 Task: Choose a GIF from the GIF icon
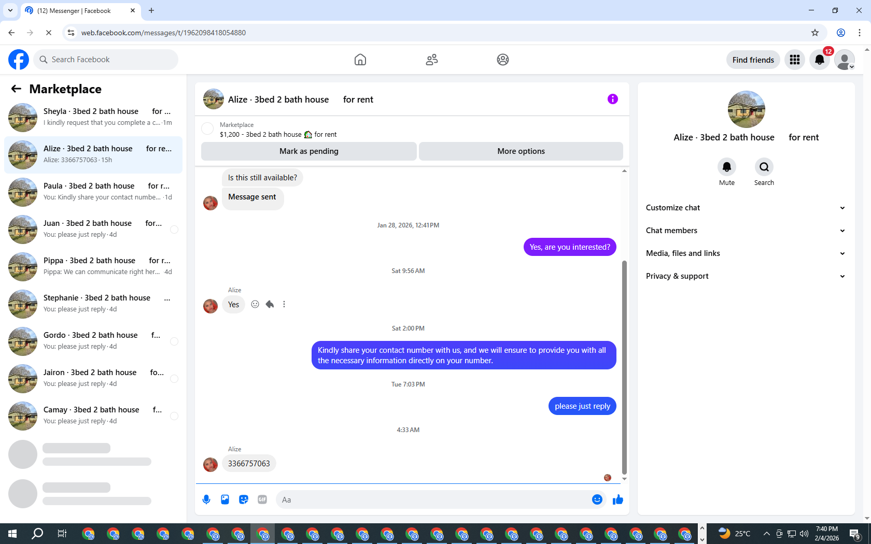click(x=262, y=499)
